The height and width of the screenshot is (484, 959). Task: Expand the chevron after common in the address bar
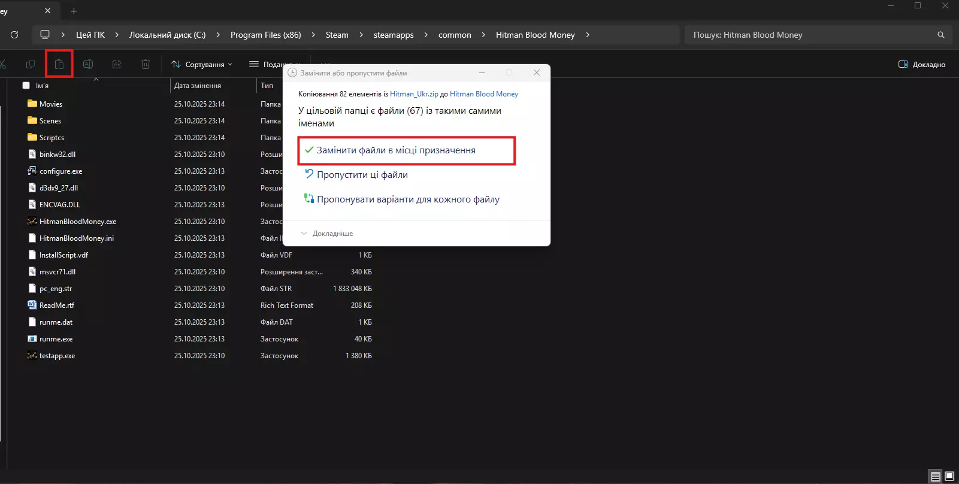pos(483,35)
